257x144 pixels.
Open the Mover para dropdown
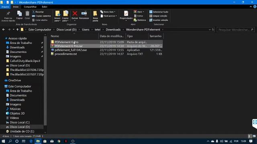[57, 16]
